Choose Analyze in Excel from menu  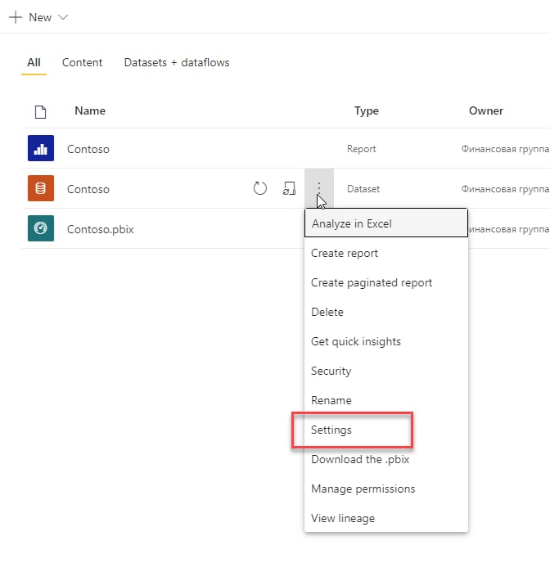(x=386, y=223)
